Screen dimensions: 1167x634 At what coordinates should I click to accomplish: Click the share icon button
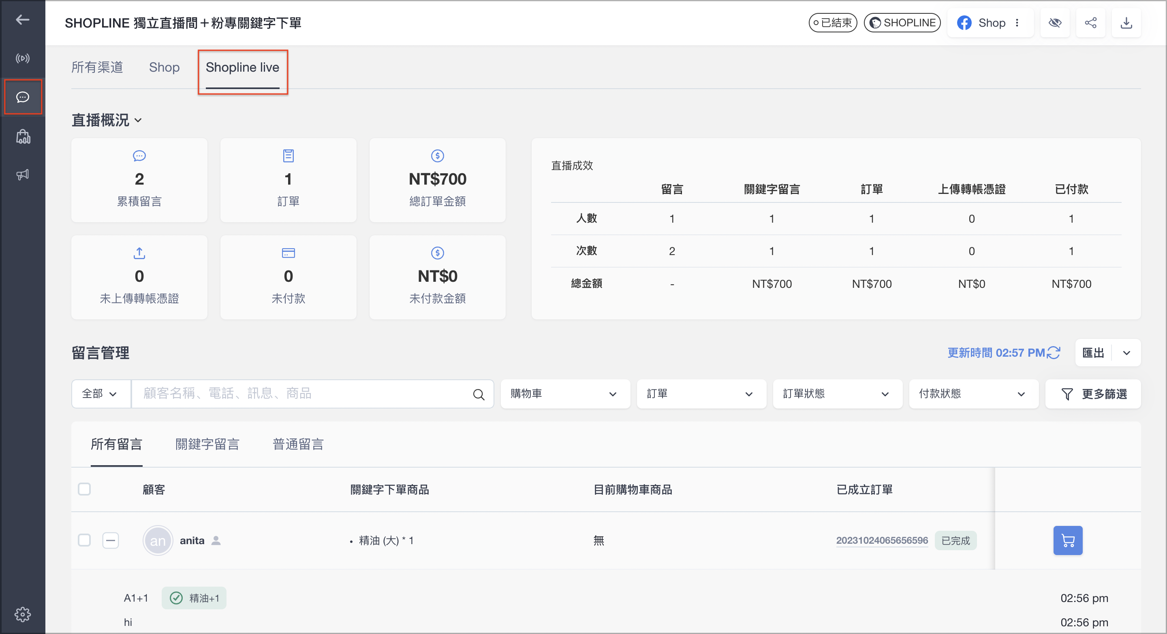[1090, 23]
